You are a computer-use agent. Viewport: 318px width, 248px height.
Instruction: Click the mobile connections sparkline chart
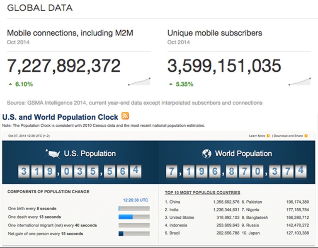coord(139,82)
